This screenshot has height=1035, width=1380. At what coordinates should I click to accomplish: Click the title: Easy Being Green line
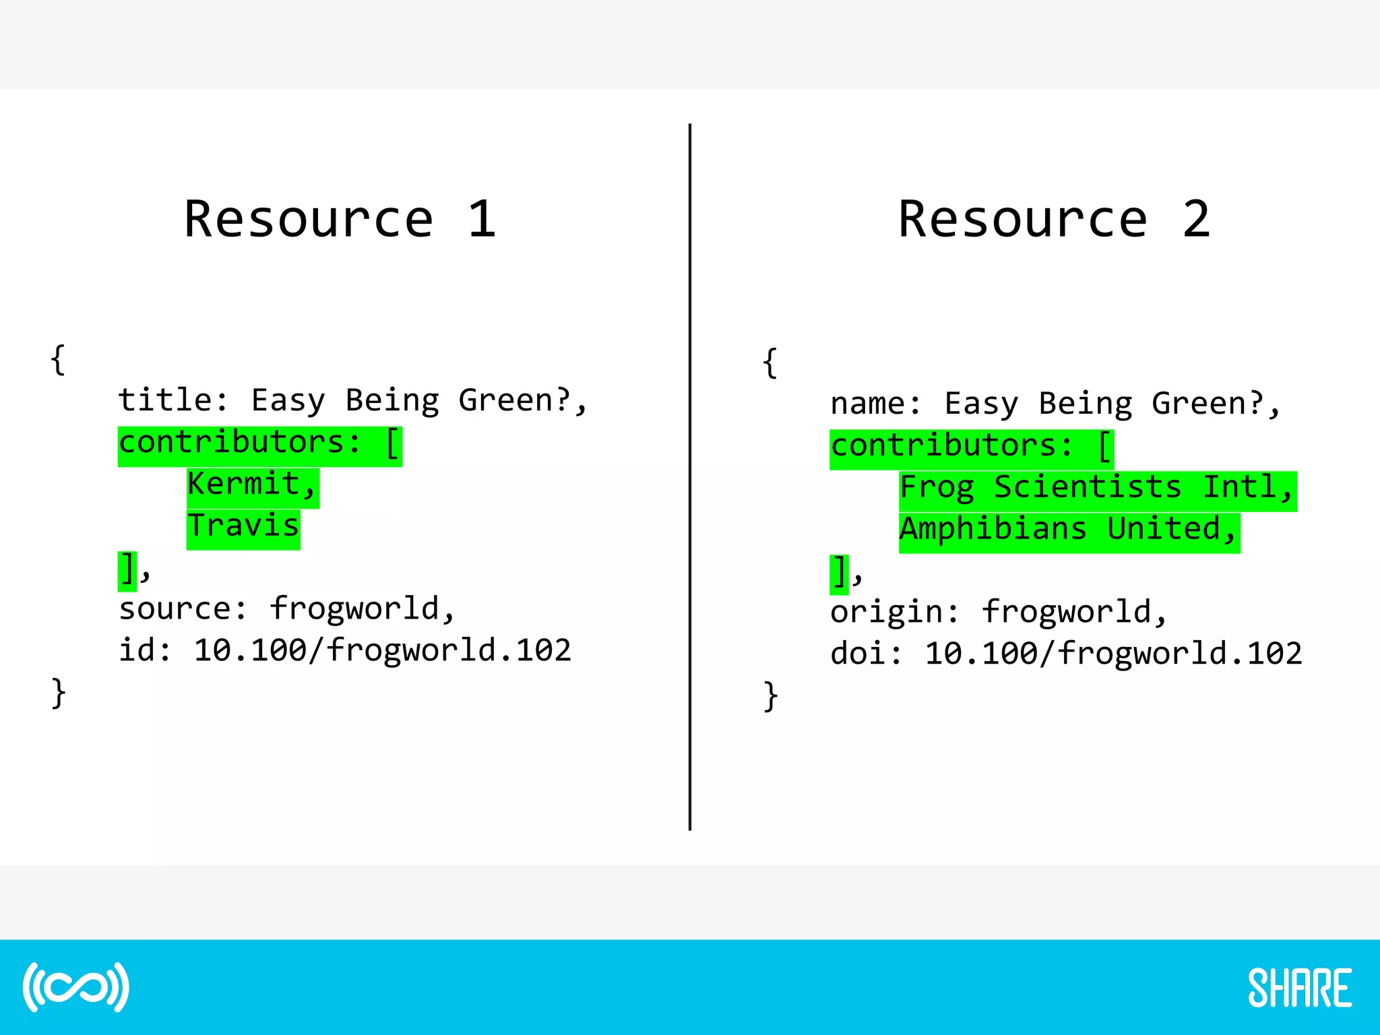352,401
